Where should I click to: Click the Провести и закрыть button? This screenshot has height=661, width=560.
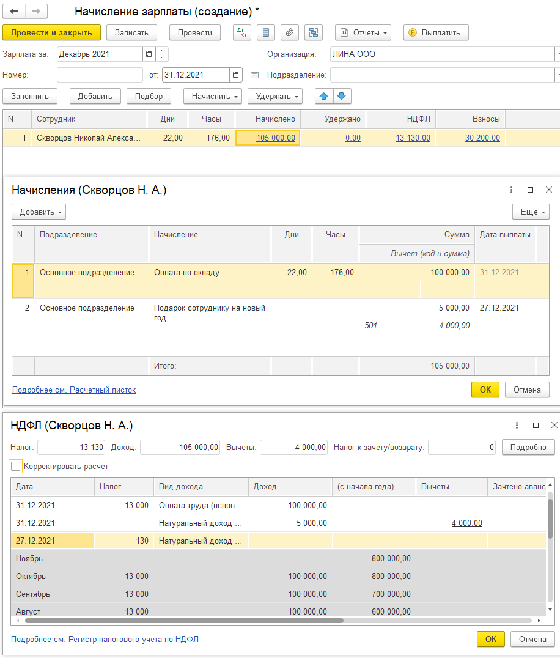51,32
